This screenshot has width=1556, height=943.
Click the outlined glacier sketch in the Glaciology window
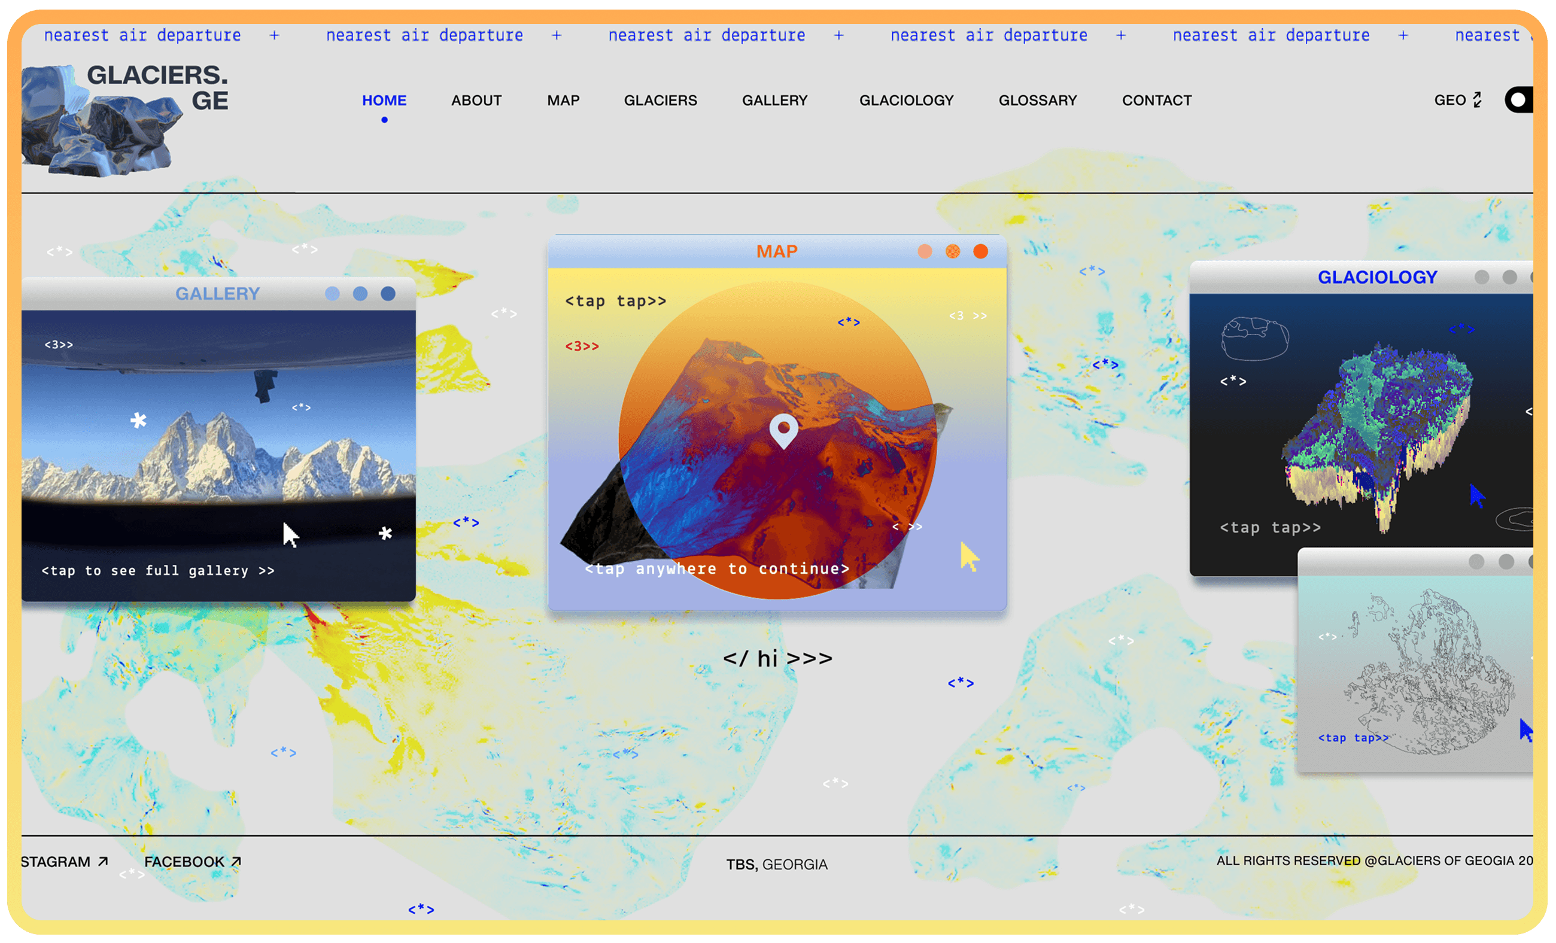coord(1254,339)
